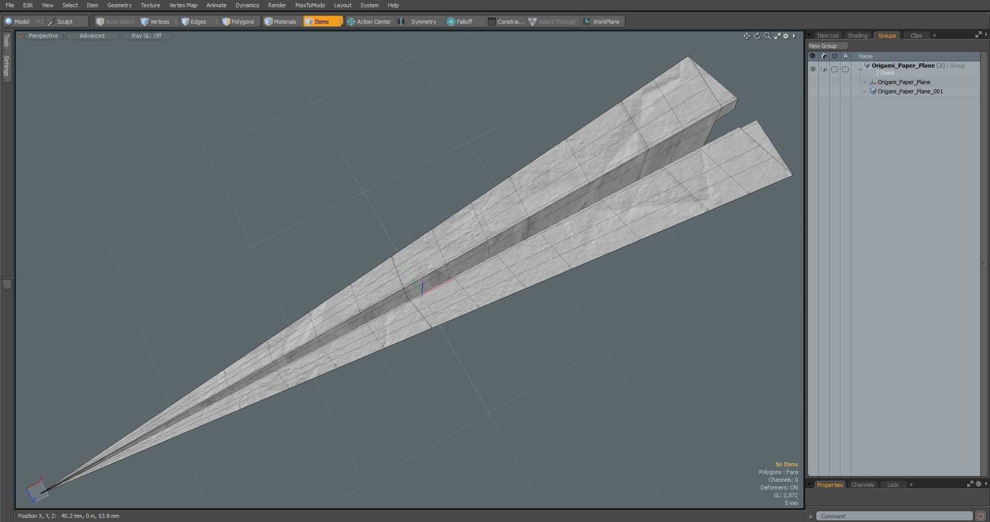
Task: Add new tab with plus beside Clips
Action: click(x=934, y=36)
